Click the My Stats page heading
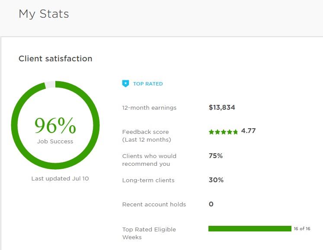This screenshot has width=323, height=250. click(44, 14)
